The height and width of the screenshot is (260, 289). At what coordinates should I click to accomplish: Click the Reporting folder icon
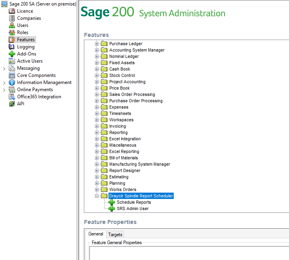[x=104, y=132]
